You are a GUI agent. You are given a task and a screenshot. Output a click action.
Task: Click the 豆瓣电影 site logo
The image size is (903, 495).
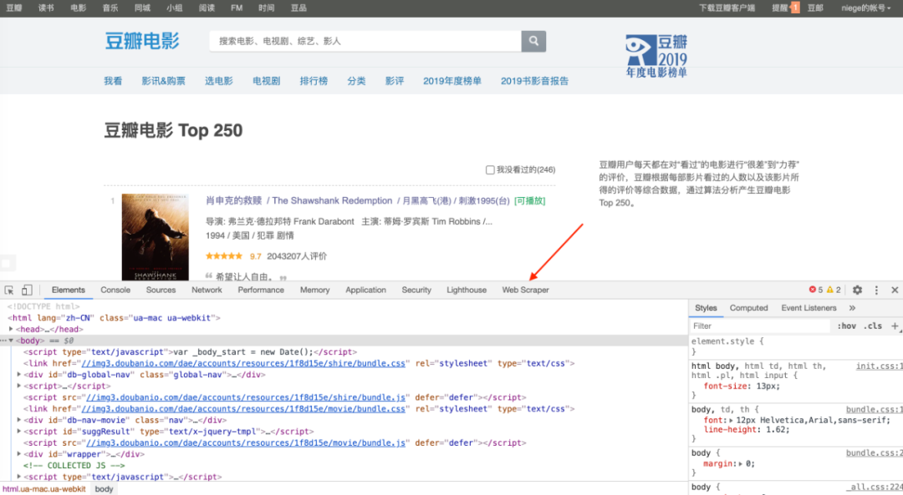coord(142,41)
